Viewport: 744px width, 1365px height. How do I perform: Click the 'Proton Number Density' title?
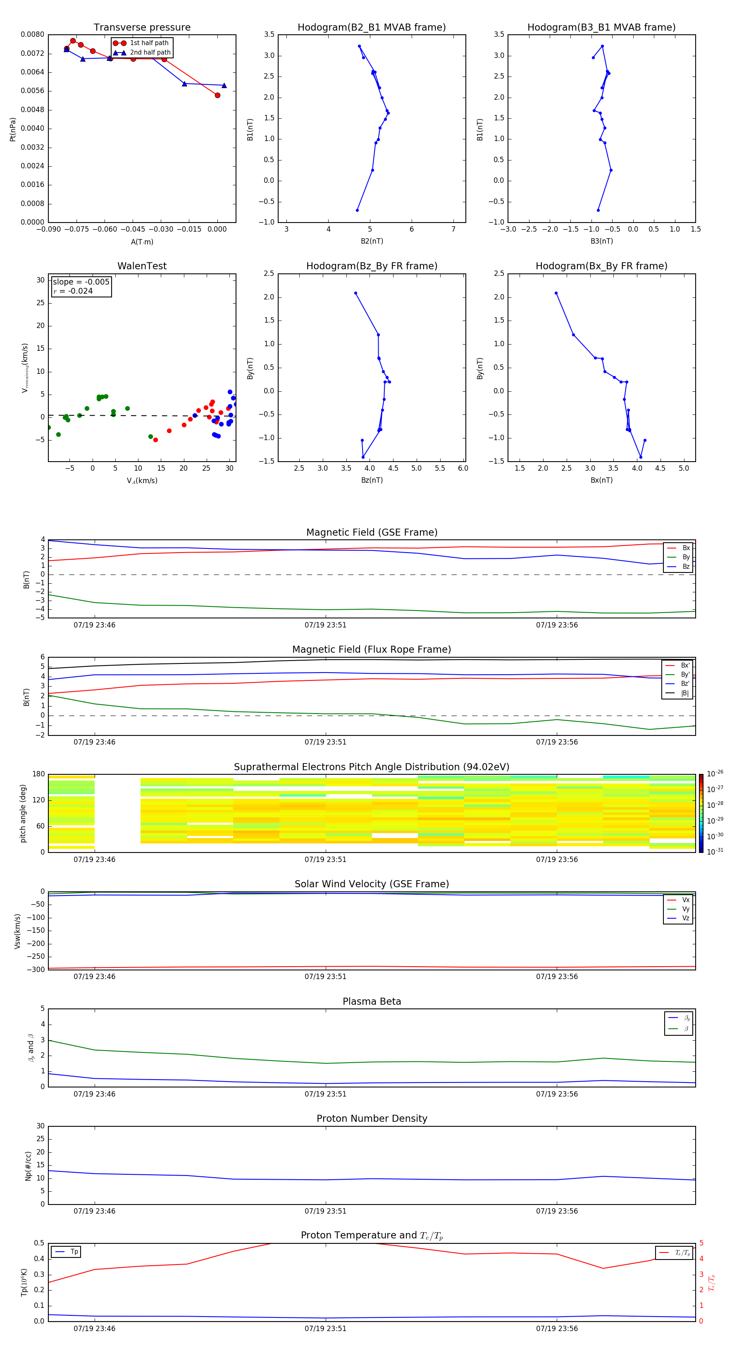[x=372, y=1118]
